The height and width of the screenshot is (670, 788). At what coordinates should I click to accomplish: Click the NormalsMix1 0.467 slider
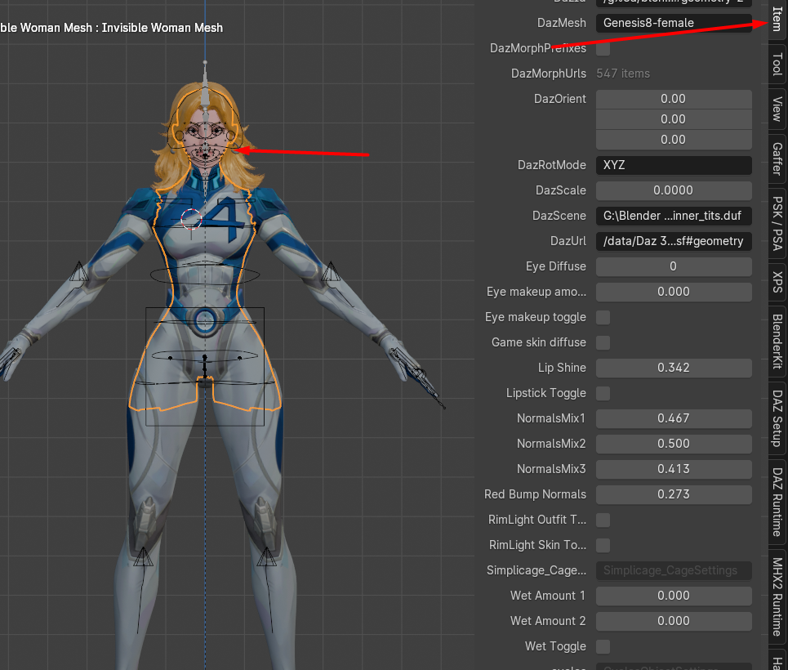(x=674, y=418)
